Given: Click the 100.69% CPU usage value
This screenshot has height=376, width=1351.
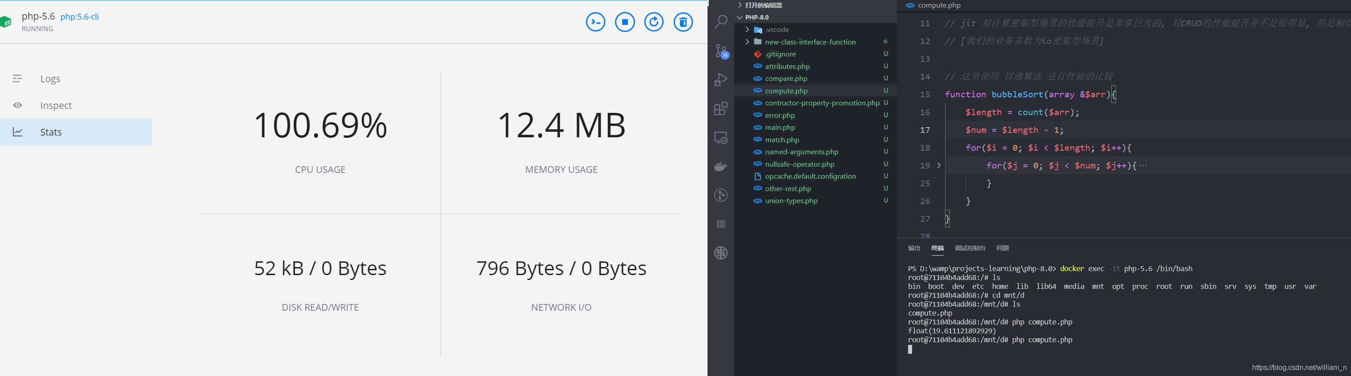Looking at the screenshot, I should tap(320, 125).
